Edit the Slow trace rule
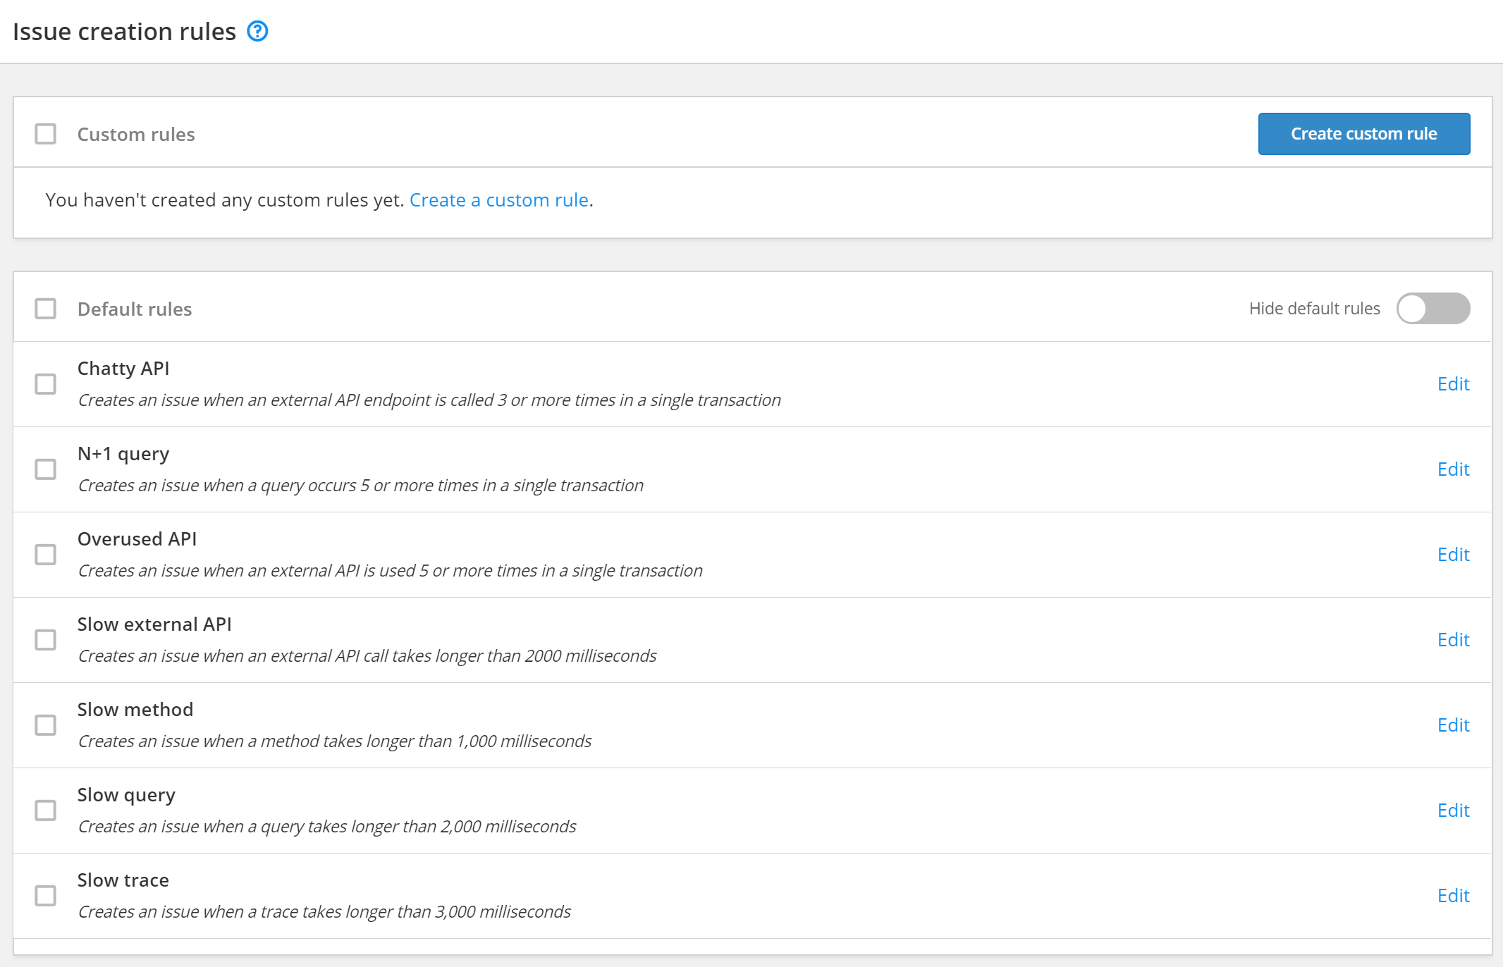The image size is (1503, 967). click(x=1453, y=896)
